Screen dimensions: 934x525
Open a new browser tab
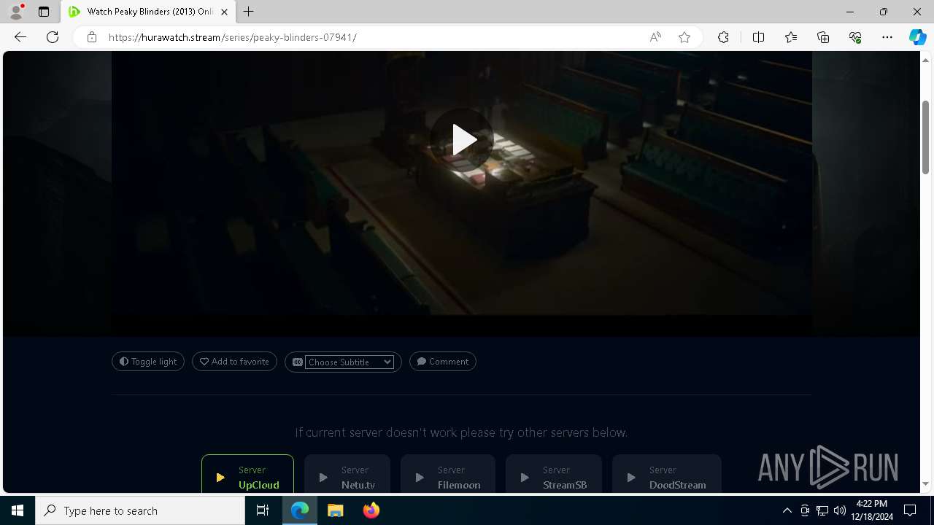click(x=249, y=12)
